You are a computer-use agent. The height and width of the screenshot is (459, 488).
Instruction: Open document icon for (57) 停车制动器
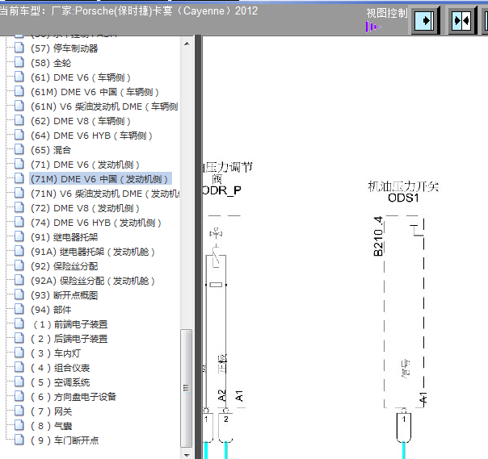[19, 48]
